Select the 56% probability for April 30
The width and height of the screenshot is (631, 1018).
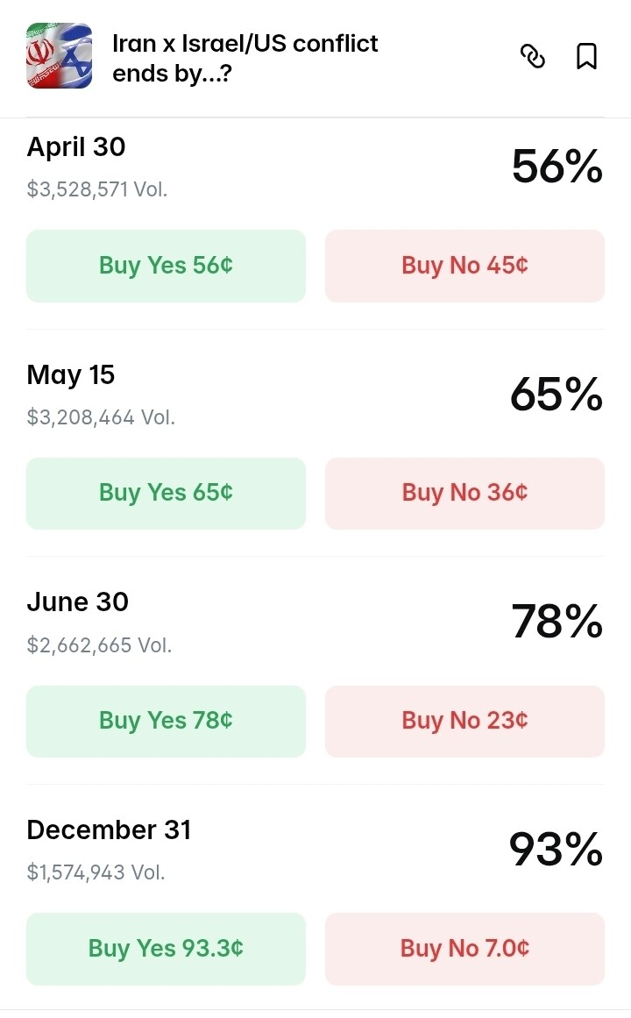click(557, 167)
